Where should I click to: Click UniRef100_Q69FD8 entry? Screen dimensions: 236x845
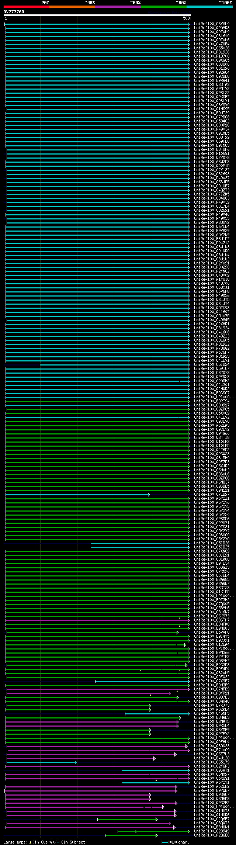212,141
